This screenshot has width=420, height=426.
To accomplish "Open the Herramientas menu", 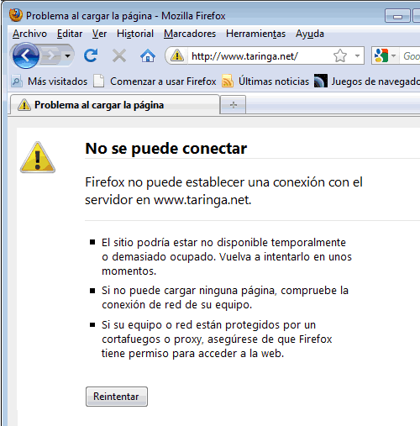I will point(255,34).
